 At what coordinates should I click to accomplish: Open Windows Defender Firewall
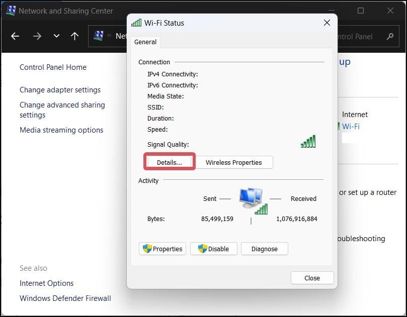pos(65,298)
